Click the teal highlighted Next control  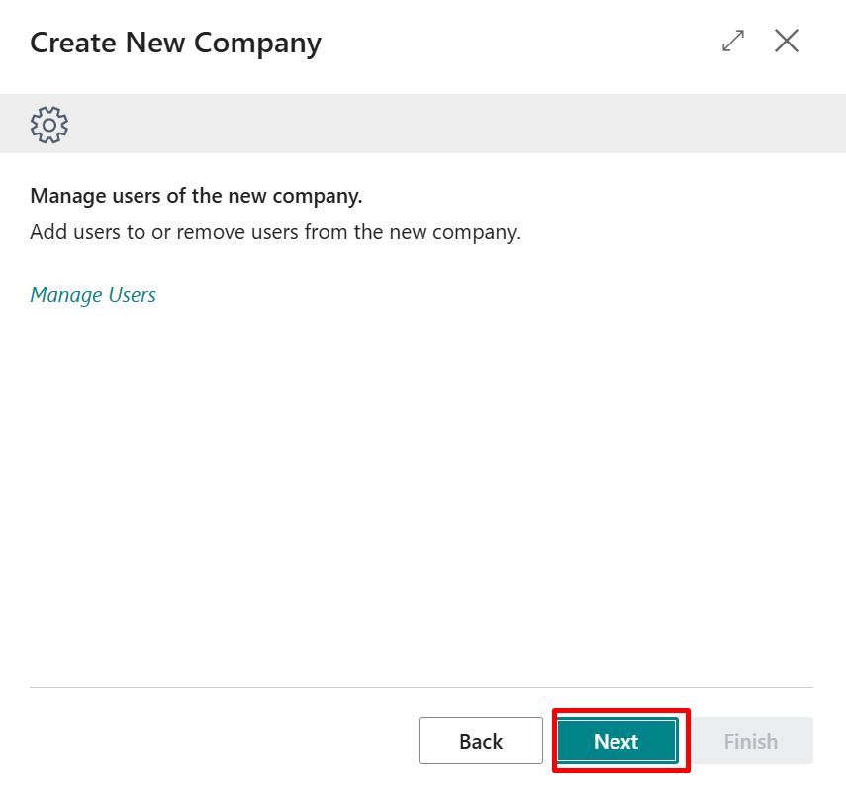[616, 741]
